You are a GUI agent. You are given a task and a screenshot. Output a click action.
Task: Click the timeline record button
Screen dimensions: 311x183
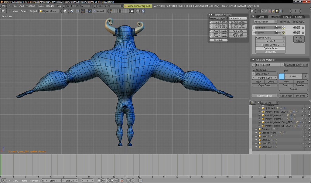(122, 181)
